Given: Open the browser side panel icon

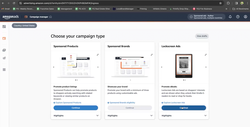Looking at the screenshot, I should [x=236, y=3].
